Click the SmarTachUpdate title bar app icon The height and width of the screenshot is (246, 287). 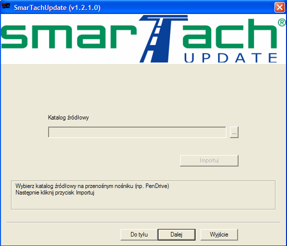point(6,5)
